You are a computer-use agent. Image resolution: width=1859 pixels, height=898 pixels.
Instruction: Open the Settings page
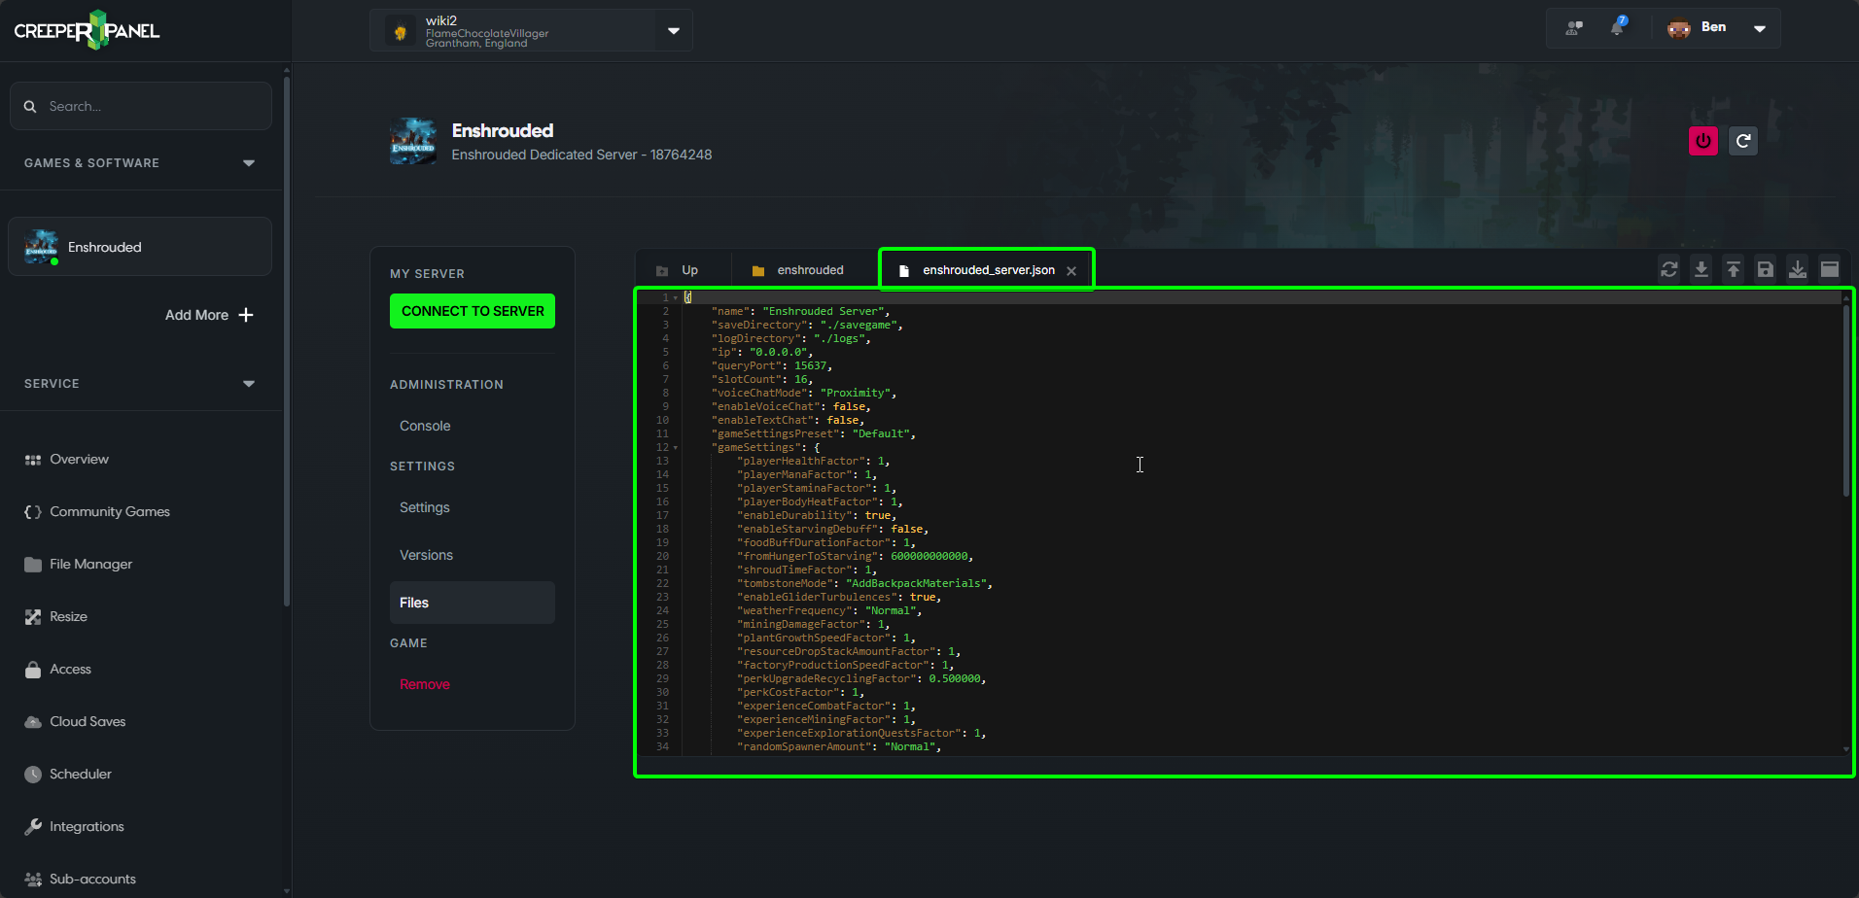425,507
